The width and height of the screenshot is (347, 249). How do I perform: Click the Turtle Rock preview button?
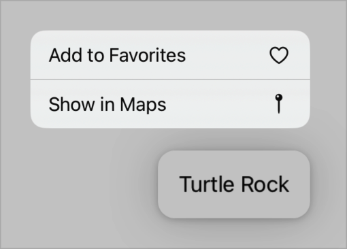click(x=234, y=184)
